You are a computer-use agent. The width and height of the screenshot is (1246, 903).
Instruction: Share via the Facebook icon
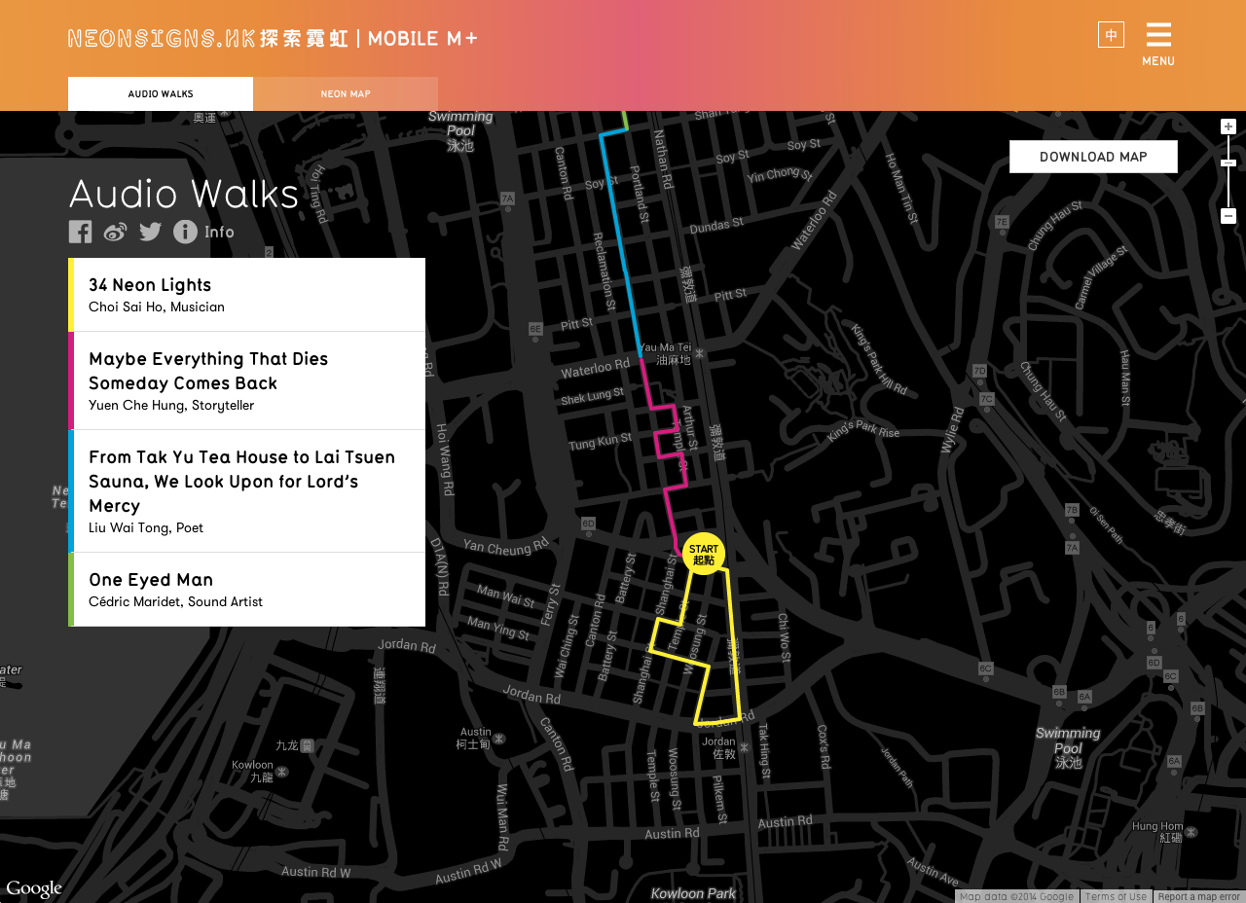(81, 232)
